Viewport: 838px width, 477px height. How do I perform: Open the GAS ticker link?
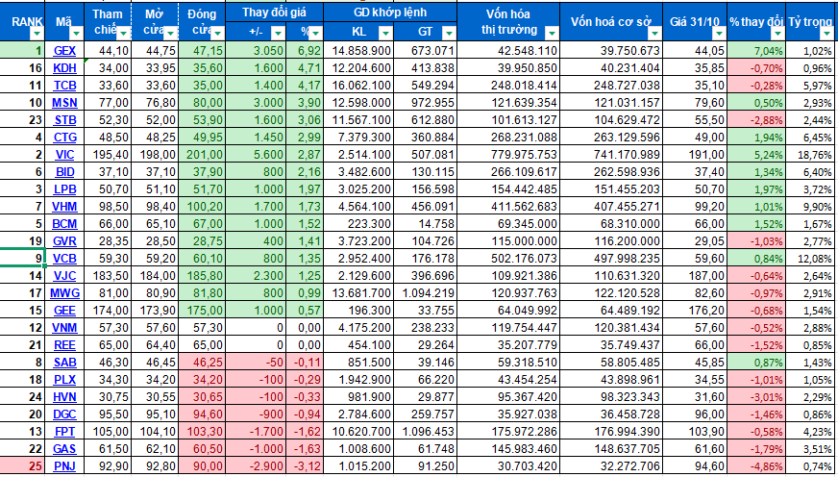65,449
